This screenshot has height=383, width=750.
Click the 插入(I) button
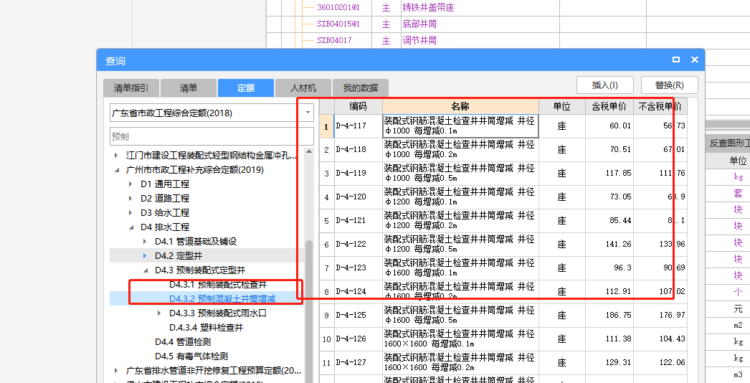point(605,85)
